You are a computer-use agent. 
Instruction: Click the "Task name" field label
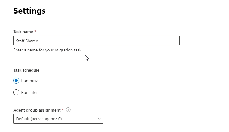pyautogui.click(x=23, y=32)
